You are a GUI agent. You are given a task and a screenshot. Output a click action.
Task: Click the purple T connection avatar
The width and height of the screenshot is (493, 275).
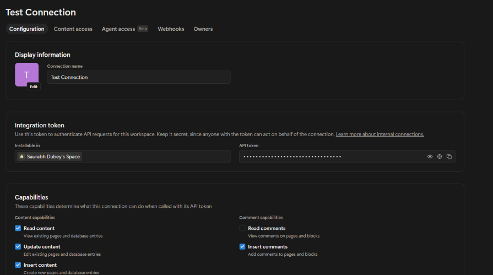(27, 74)
